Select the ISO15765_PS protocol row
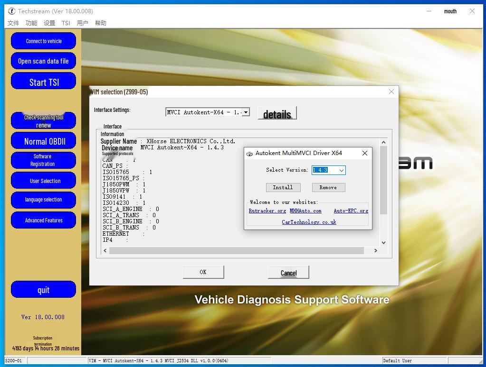Viewport: 486px width, 367px height. pyautogui.click(x=124, y=178)
